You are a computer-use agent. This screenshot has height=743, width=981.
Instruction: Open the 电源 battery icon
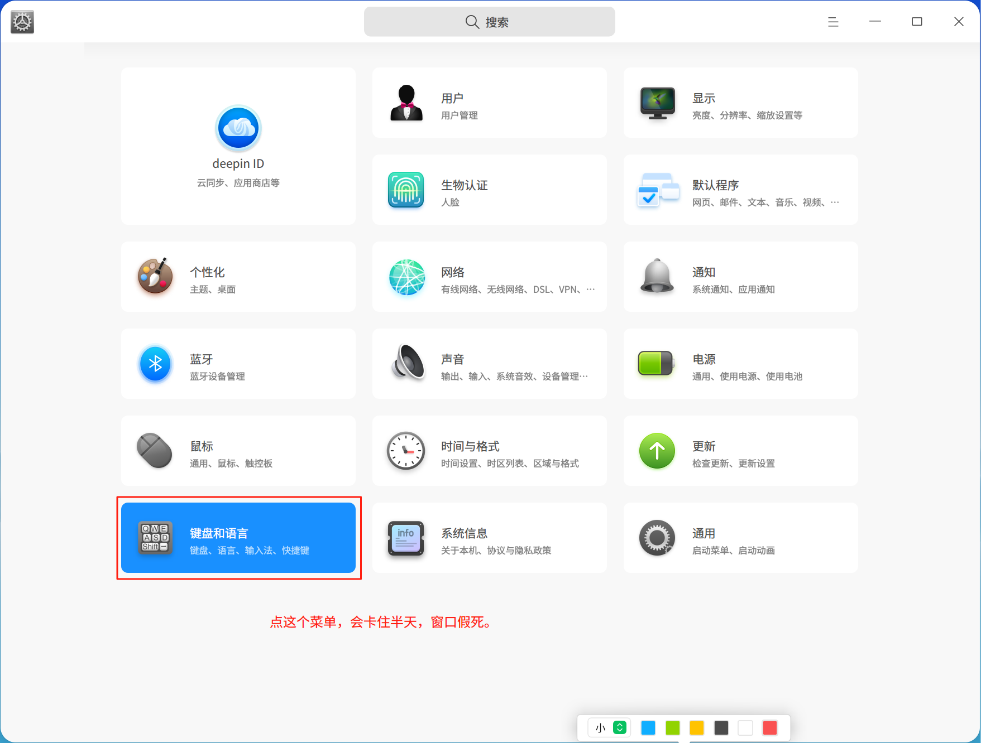(657, 364)
